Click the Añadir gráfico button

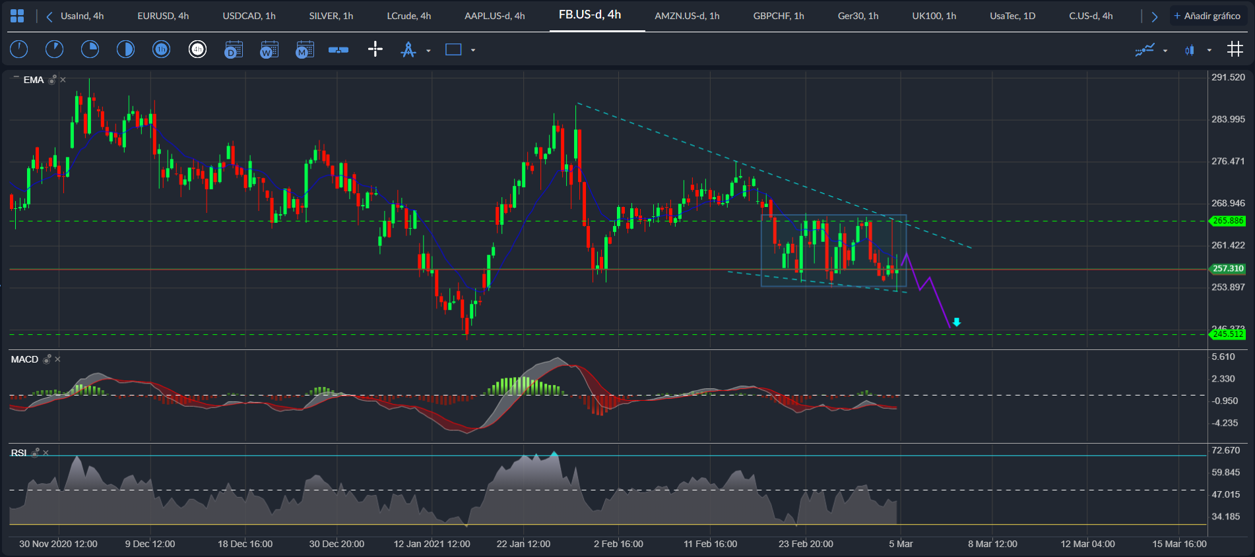[1207, 16]
